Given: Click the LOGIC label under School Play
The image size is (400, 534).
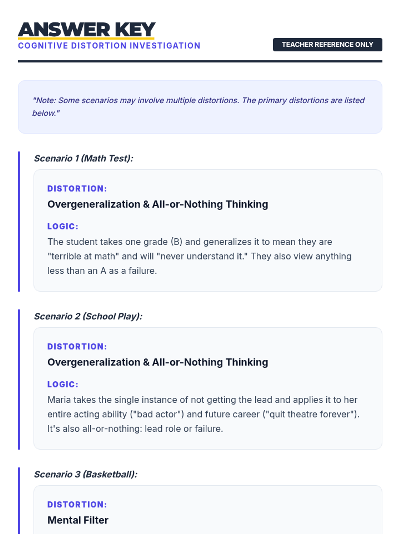Looking at the screenshot, I should 63,384.
